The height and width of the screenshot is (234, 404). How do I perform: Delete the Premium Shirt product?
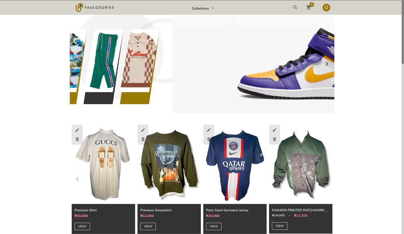(x=77, y=139)
